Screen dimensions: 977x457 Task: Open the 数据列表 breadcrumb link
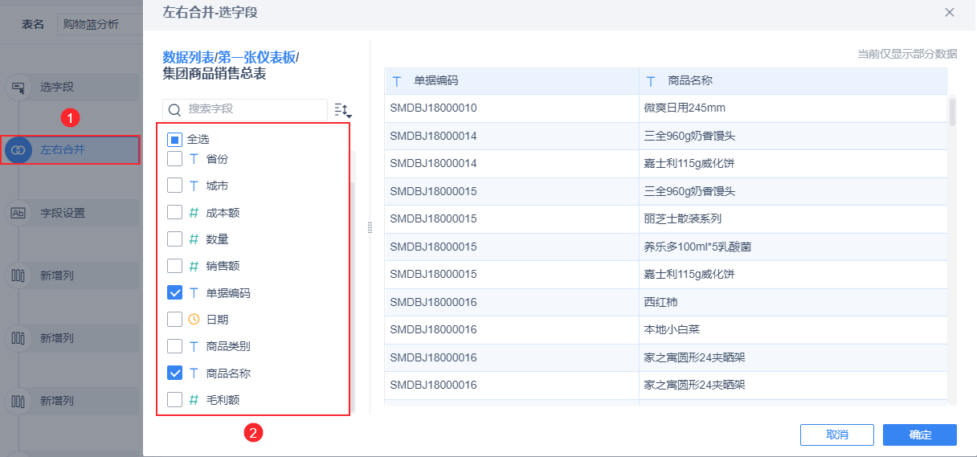(188, 57)
